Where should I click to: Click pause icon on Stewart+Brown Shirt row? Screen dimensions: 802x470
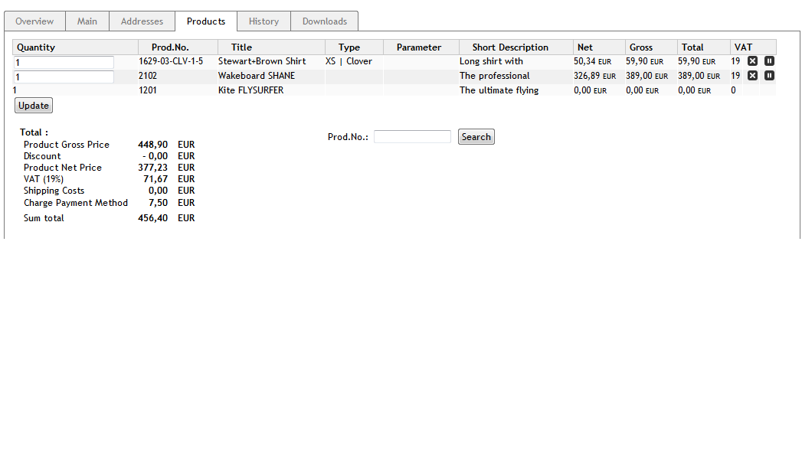pyautogui.click(x=769, y=61)
